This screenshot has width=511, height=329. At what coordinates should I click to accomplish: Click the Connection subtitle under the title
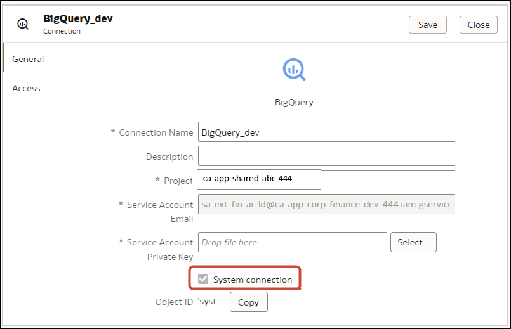62,31
